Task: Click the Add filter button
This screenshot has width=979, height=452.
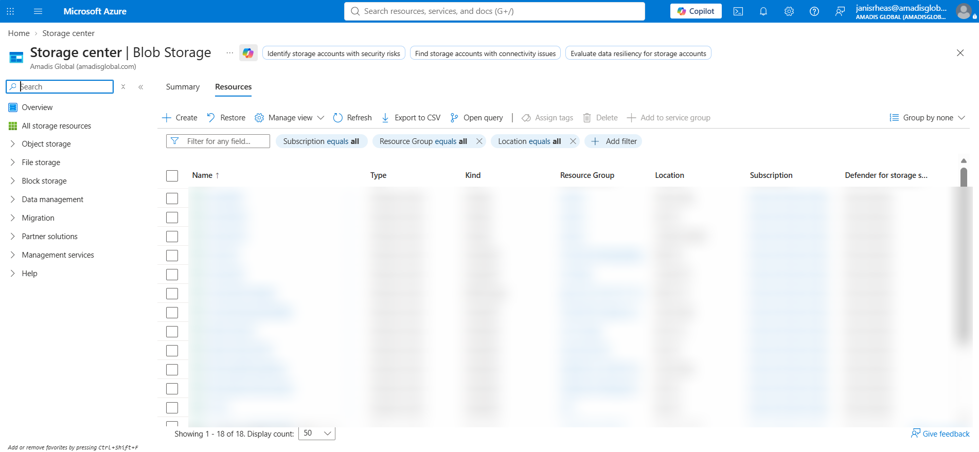Action: pos(613,141)
